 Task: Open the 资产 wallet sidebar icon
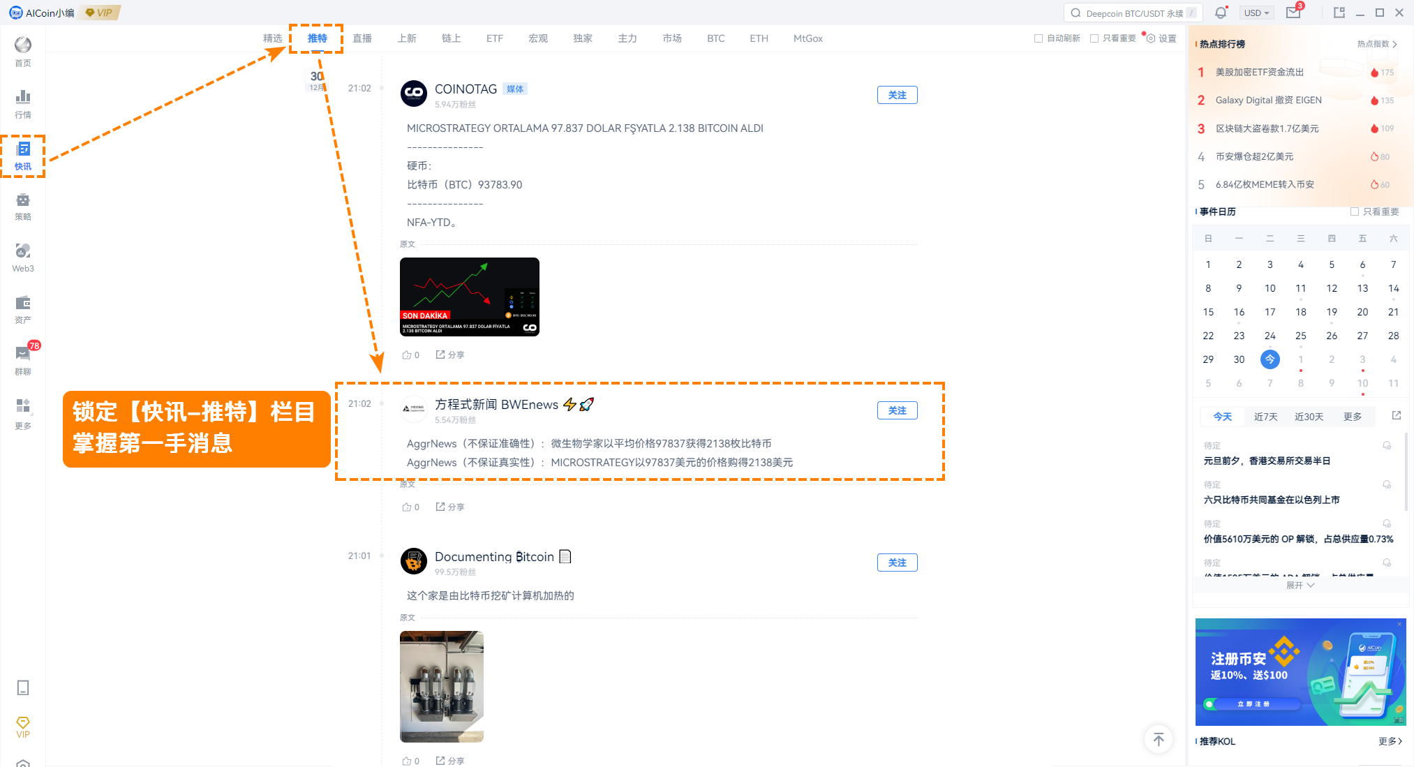23,309
